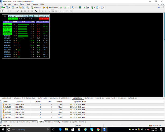165x132 pixels.
Task: Switch to the USDCAD,H4 chart tab
Action: click(54, 98)
